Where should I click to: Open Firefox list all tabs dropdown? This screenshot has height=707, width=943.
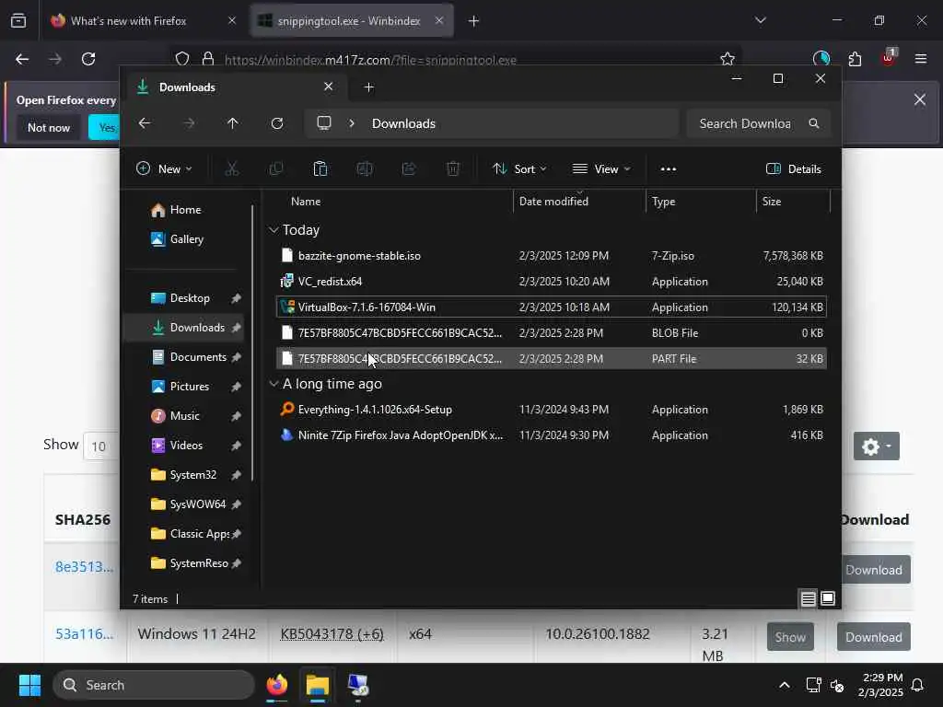pos(760,20)
